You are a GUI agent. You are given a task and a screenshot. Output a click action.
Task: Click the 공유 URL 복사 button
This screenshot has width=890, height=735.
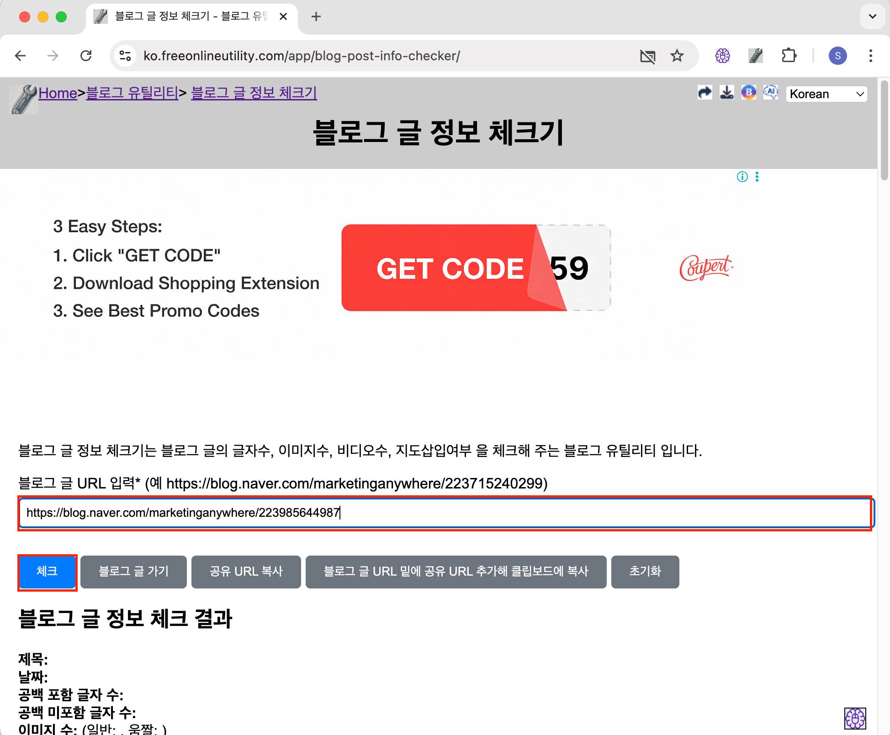coord(246,572)
